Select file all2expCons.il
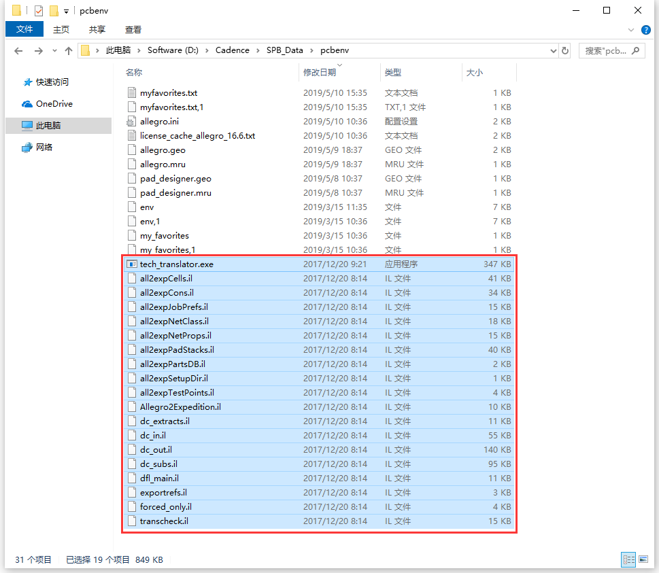659x573 pixels. [167, 293]
